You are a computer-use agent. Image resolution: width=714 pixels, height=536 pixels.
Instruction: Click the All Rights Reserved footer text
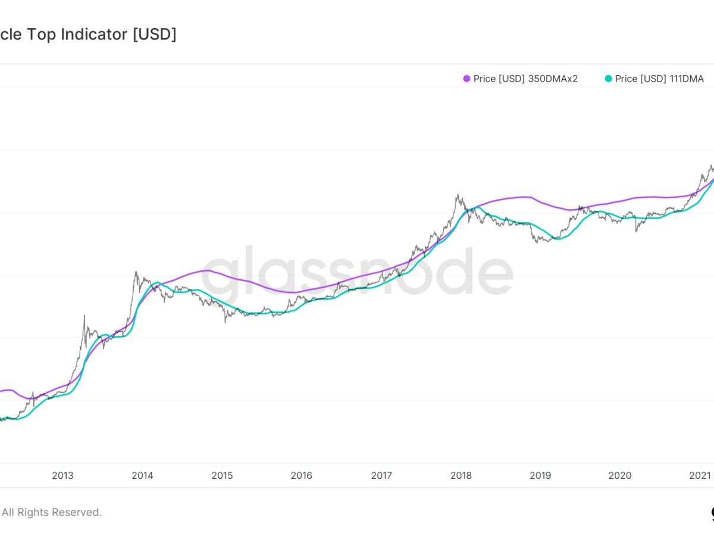[x=51, y=512]
